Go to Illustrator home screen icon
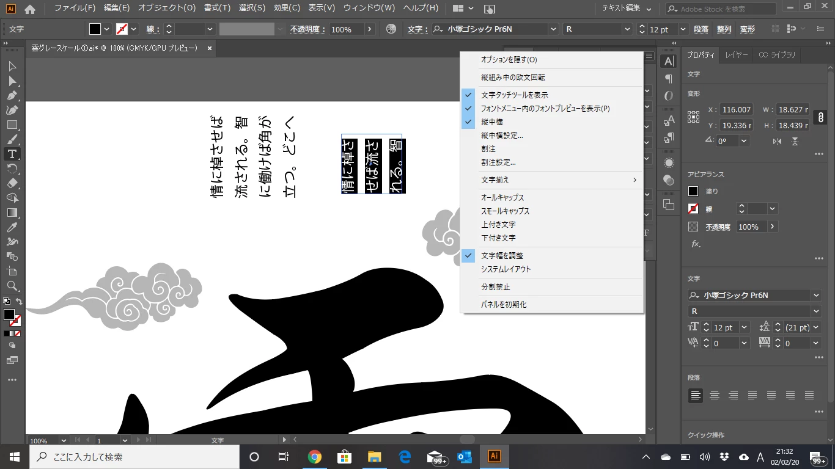This screenshot has height=469, width=835. 29,9
